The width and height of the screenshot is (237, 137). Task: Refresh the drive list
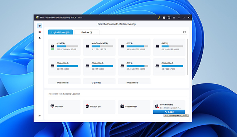click(x=184, y=32)
